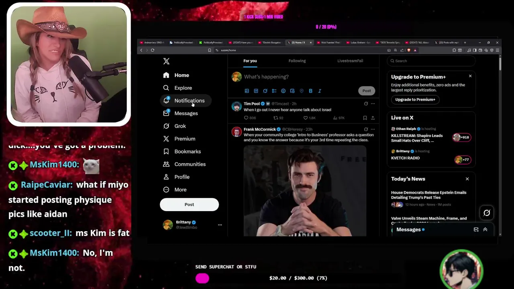
Task: Add media using the image icon
Action: 247,91
